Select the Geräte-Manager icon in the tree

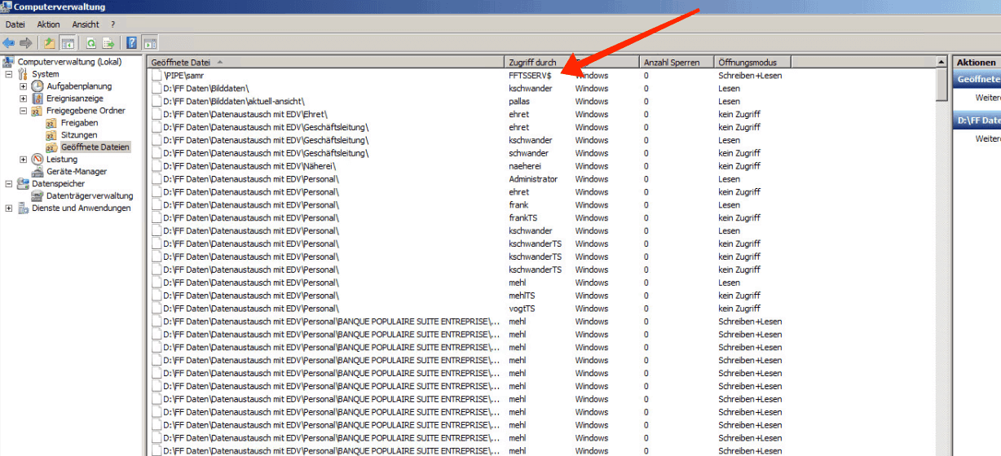(37, 172)
